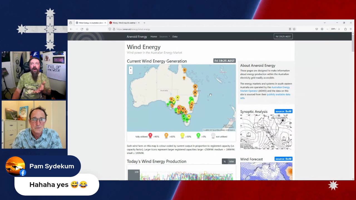Viewport: 356px width, 200px height.
Task: Click the yellow marker northeast of South Australia
Action: 177,97
